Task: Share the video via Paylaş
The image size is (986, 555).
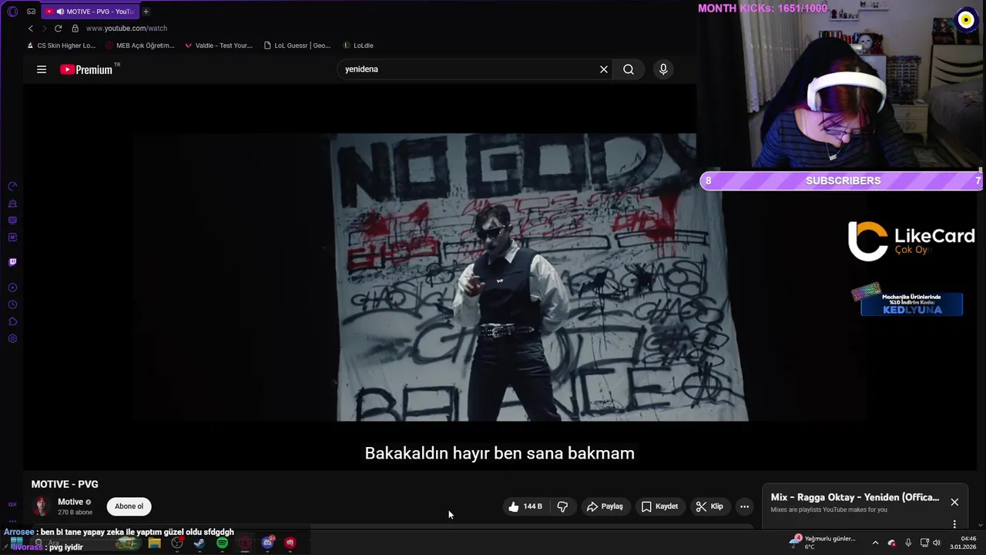Action: coord(605,506)
